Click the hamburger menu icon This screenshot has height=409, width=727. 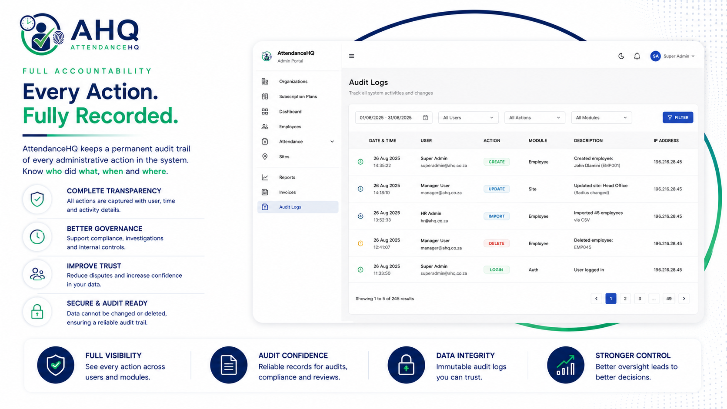click(x=351, y=56)
